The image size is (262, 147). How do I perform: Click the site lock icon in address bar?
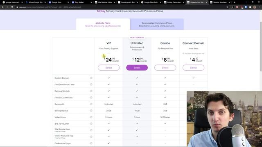point(17,7)
